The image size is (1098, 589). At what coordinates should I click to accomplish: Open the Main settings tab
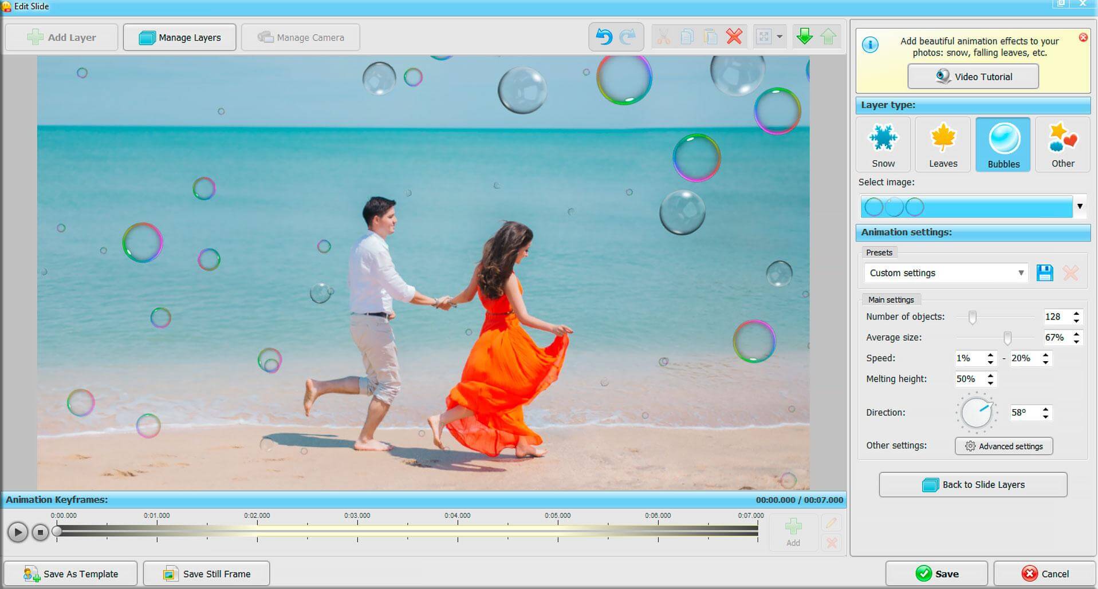tap(891, 299)
